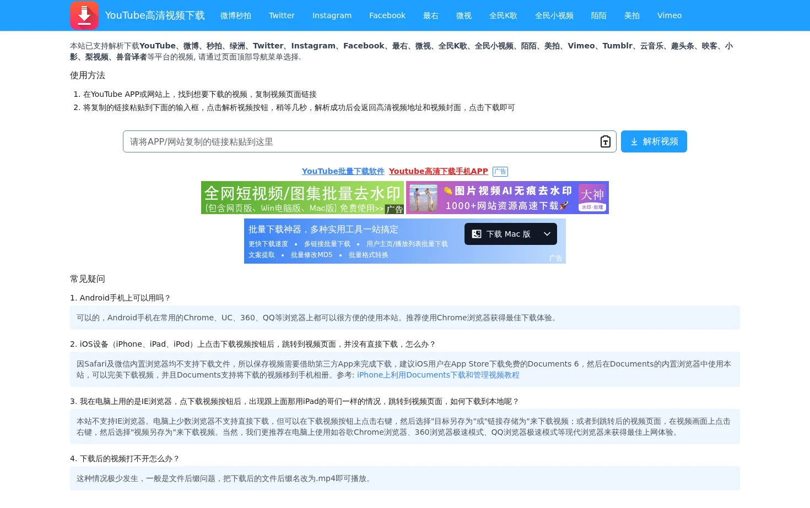Open the 美拍 nav item
810x508 pixels.
632,15
